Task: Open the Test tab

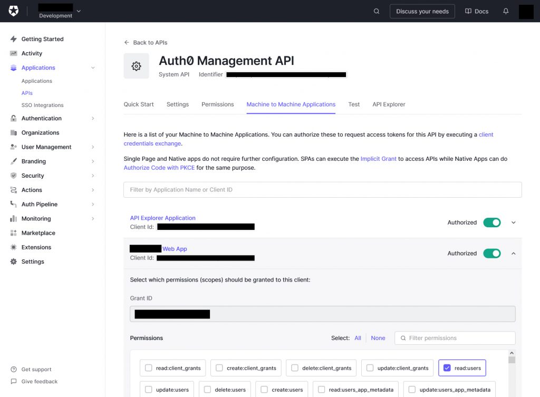Action: click(x=354, y=104)
